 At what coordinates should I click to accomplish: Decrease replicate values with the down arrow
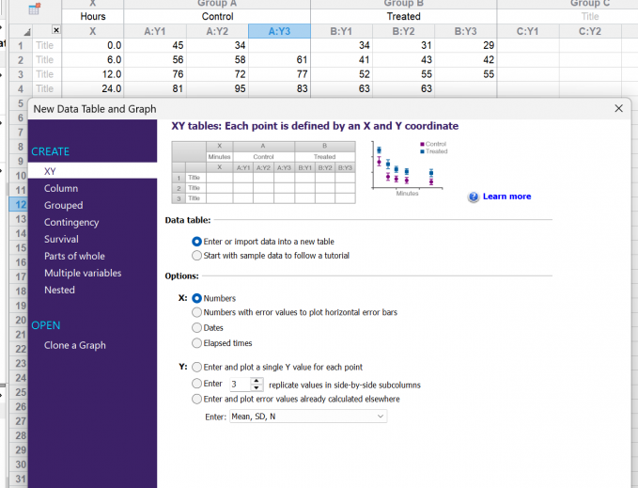pos(256,387)
